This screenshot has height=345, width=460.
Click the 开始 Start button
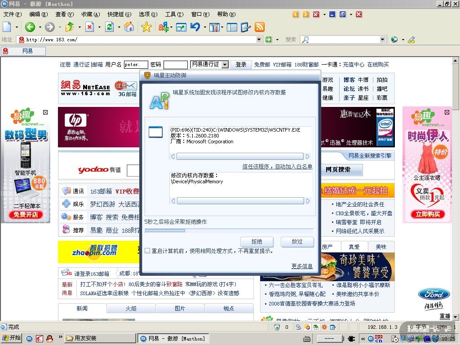11,338
